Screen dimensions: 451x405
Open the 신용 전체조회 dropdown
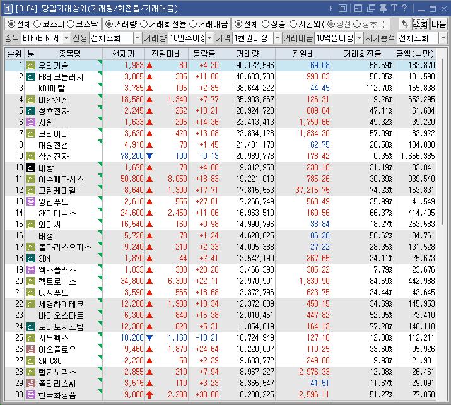tap(138, 38)
